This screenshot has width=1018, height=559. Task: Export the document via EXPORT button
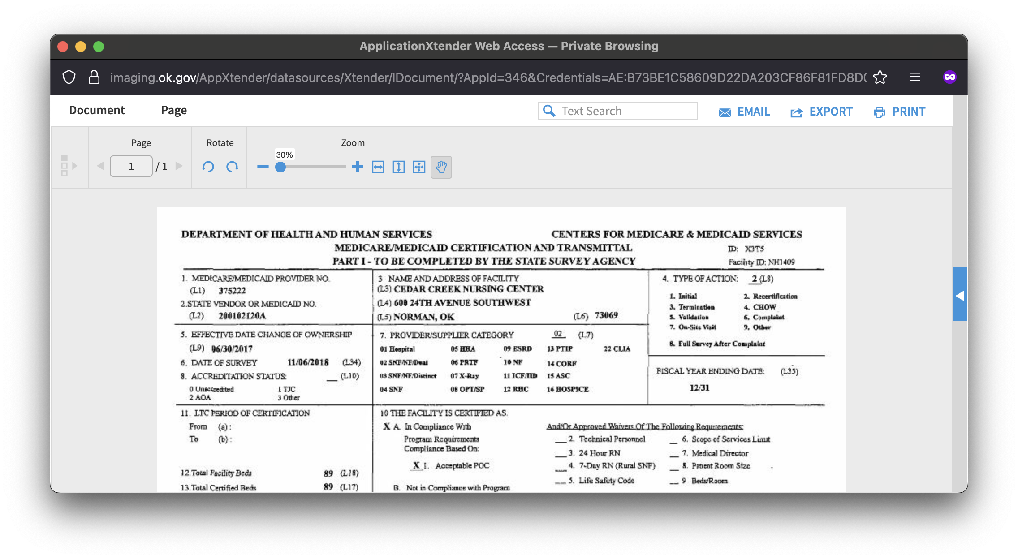coord(821,112)
